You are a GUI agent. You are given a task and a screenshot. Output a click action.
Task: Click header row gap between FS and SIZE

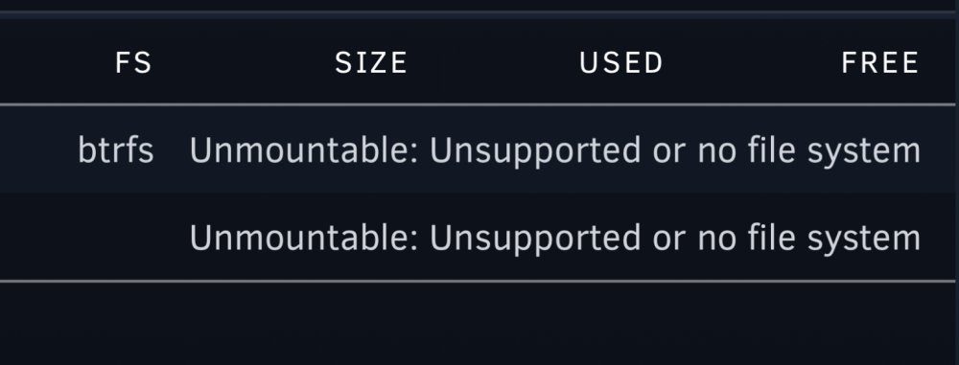pyautogui.click(x=244, y=63)
